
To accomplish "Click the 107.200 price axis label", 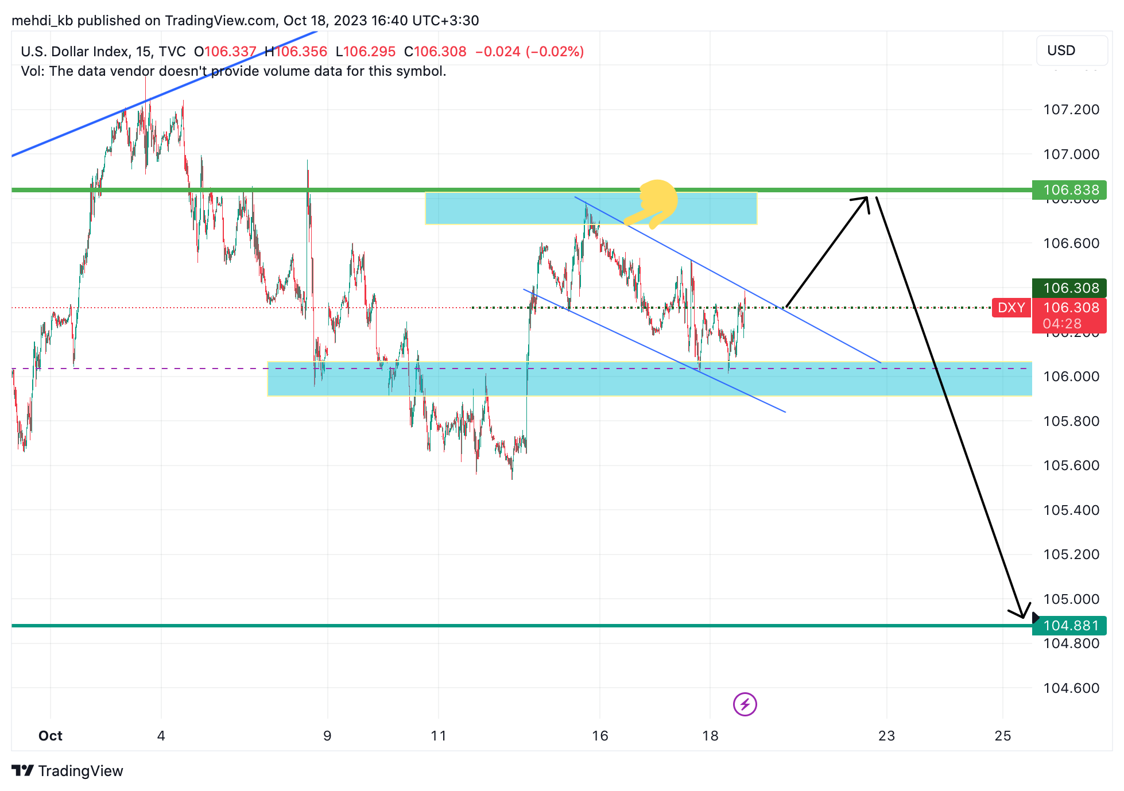I will click(1071, 110).
